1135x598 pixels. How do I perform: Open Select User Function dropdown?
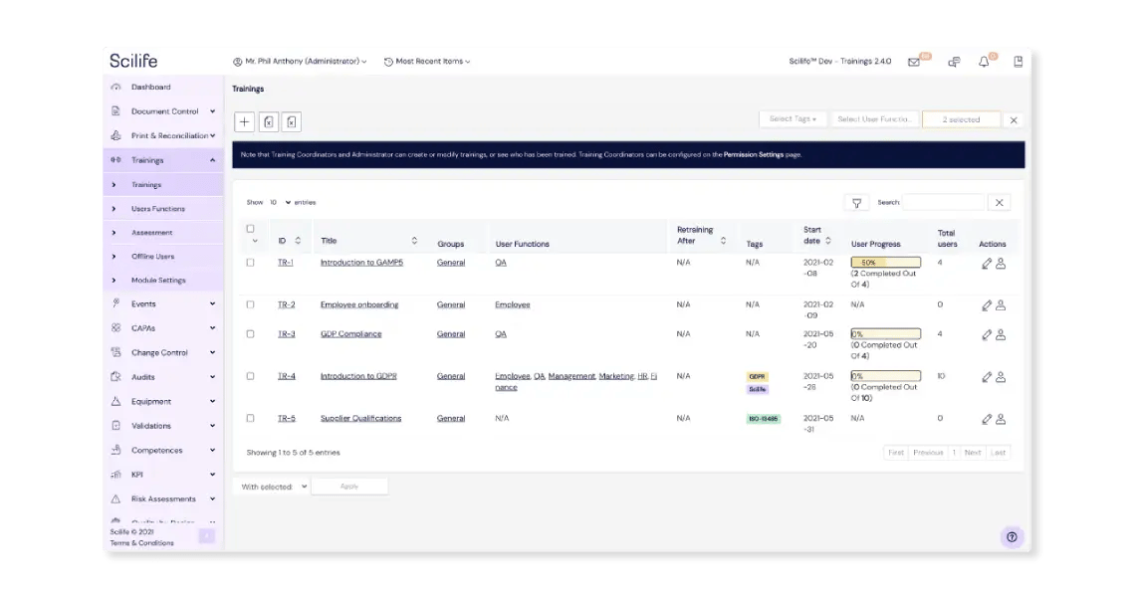pos(874,119)
